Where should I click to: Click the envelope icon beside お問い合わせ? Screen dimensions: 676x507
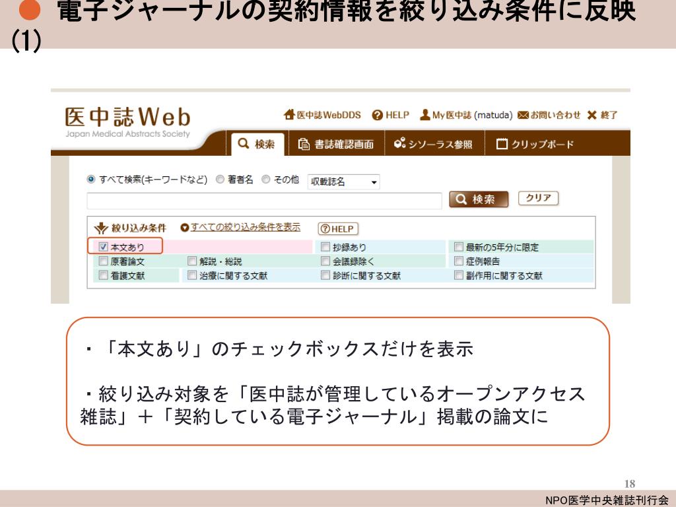coord(523,115)
